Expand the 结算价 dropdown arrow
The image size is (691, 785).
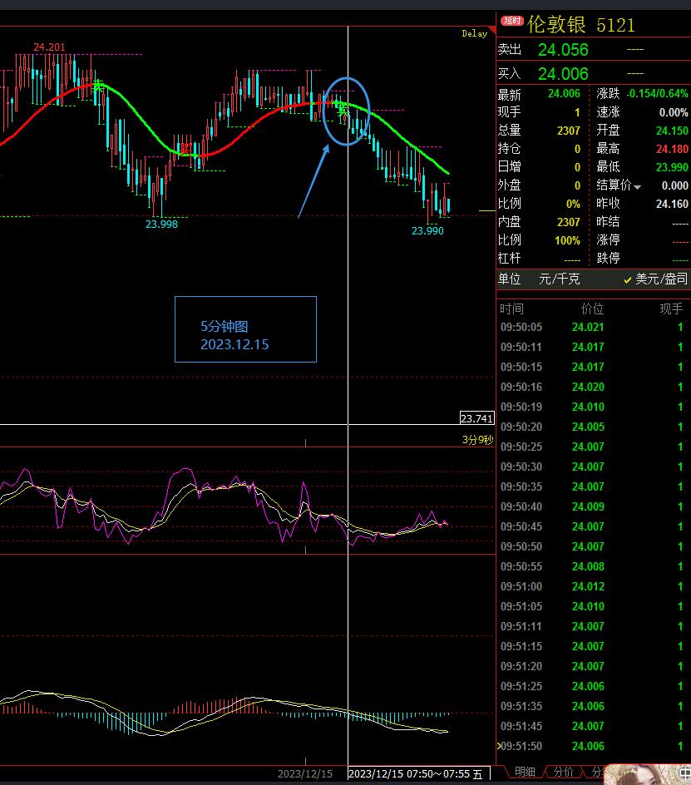pos(638,187)
